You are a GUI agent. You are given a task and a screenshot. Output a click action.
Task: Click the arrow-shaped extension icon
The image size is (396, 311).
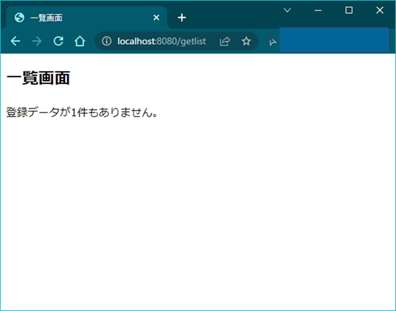tap(272, 41)
